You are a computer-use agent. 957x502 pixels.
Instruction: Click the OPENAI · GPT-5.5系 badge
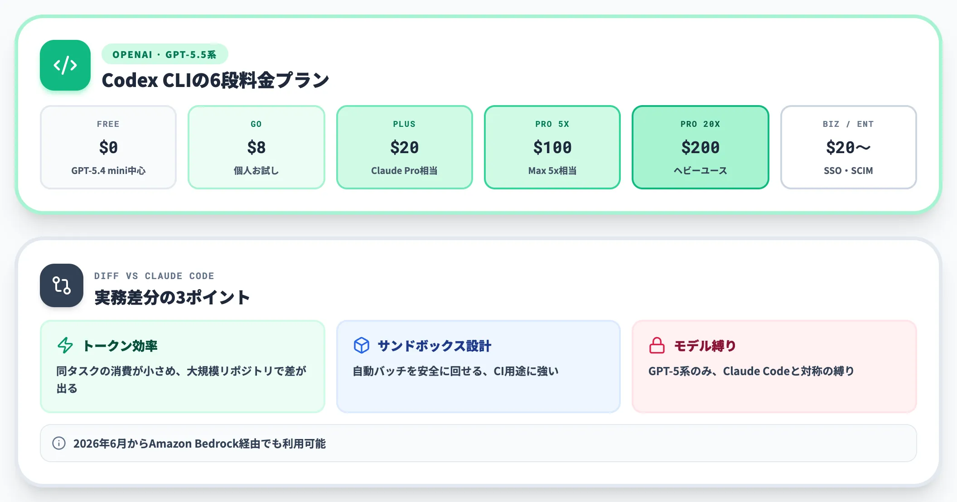[x=164, y=54]
